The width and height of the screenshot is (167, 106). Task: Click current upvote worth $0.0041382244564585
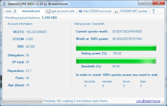pyautogui.click(x=127, y=31)
